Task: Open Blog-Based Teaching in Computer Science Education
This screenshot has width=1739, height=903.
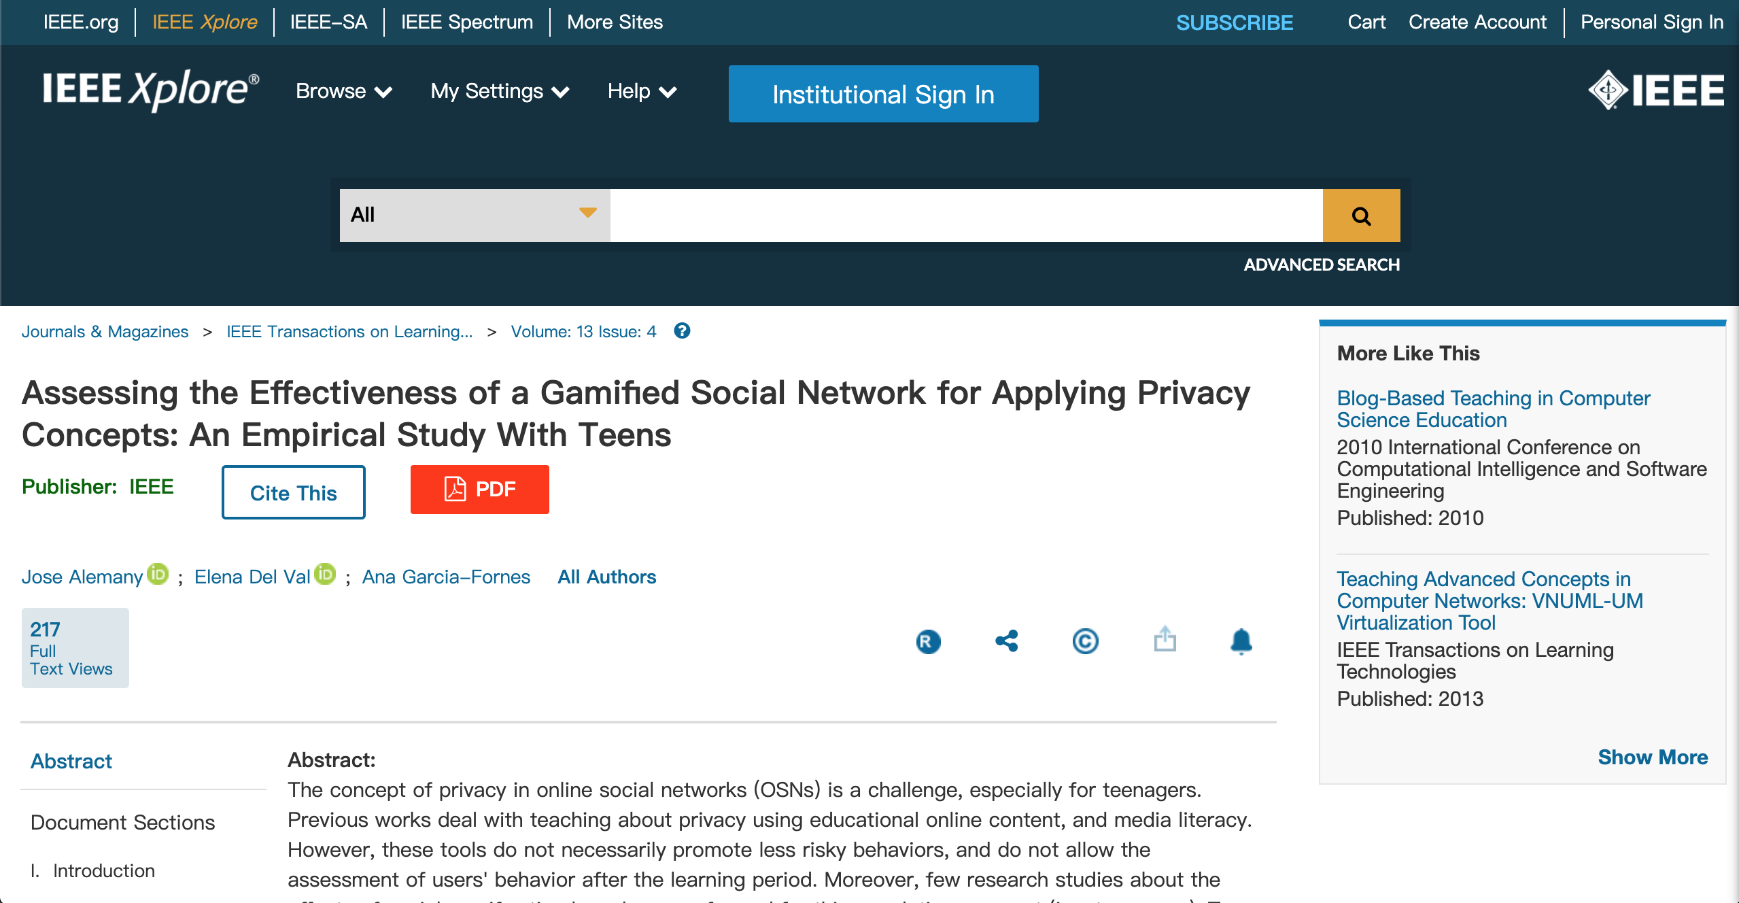Action: coord(1493,409)
